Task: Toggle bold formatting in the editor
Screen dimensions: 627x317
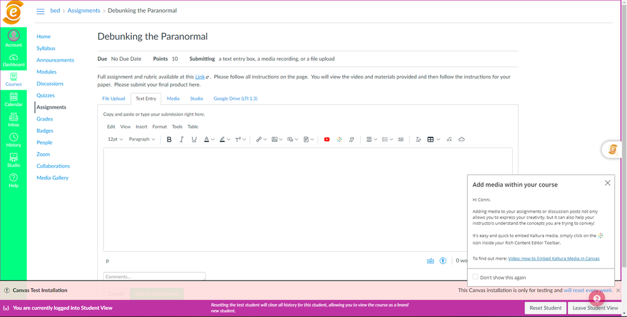Action: click(169, 139)
